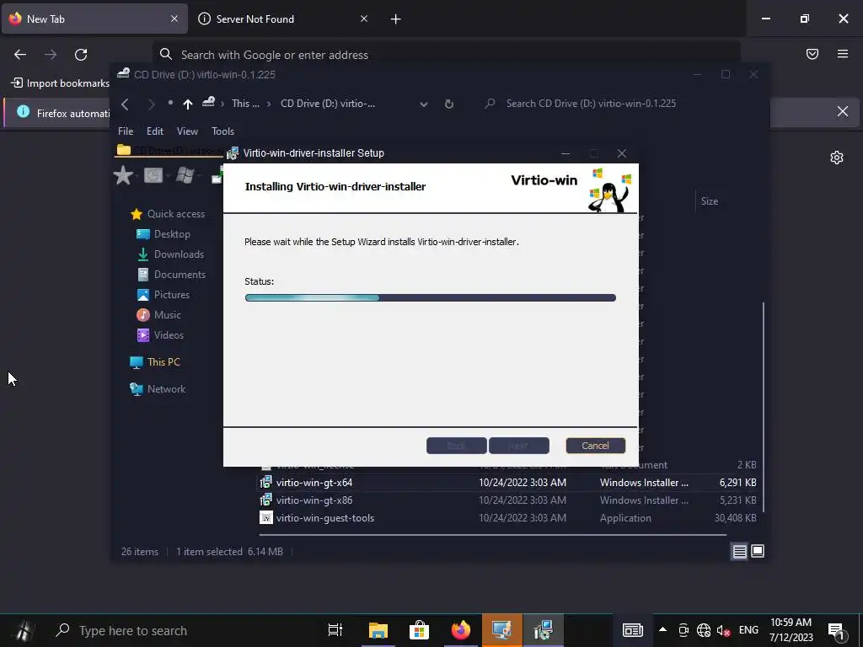
Task: Reload the Firefox page
Action: pos(81,55)
